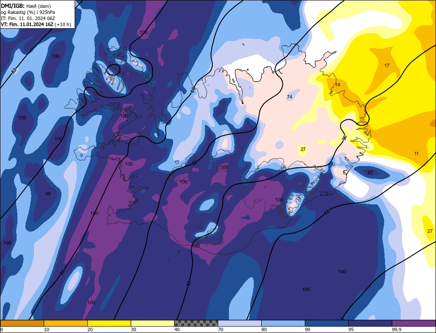
Task: Select the 88 contour label
Action: (x=194, y=163)
